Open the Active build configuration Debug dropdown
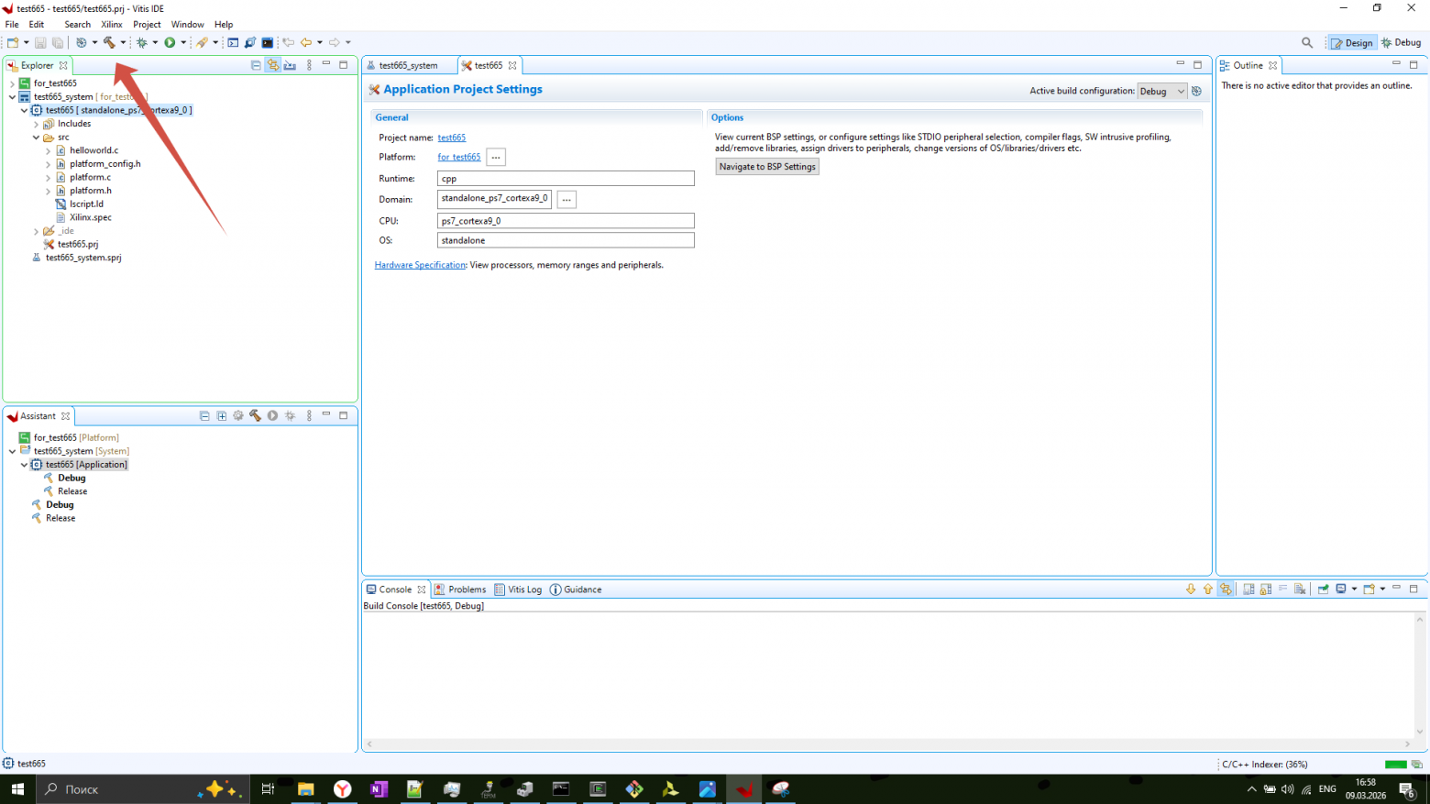The height and width of the screenshot is (804, 1430). coord(1161,91)
